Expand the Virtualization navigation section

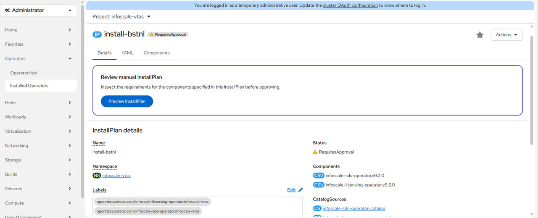39,131
